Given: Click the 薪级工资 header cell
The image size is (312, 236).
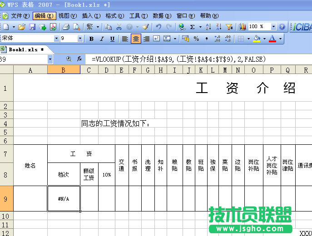Looking at the screenshot, I should (89, 174).
